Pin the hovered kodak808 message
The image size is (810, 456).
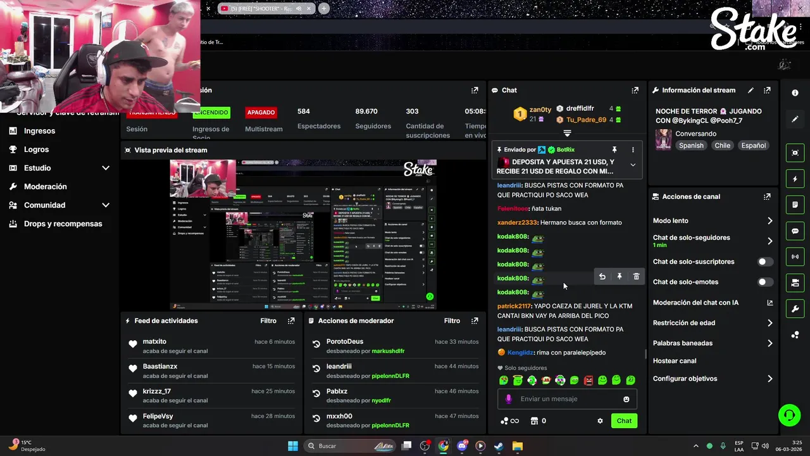point(620,277)
